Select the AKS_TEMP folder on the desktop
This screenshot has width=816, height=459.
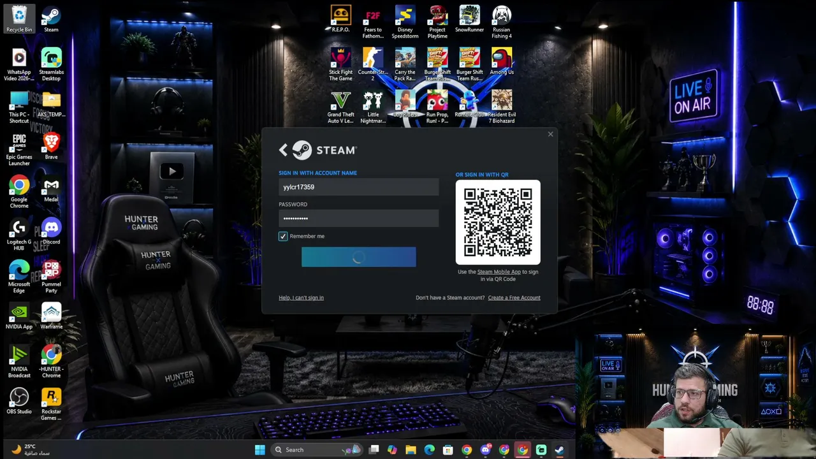pos(51,105)
